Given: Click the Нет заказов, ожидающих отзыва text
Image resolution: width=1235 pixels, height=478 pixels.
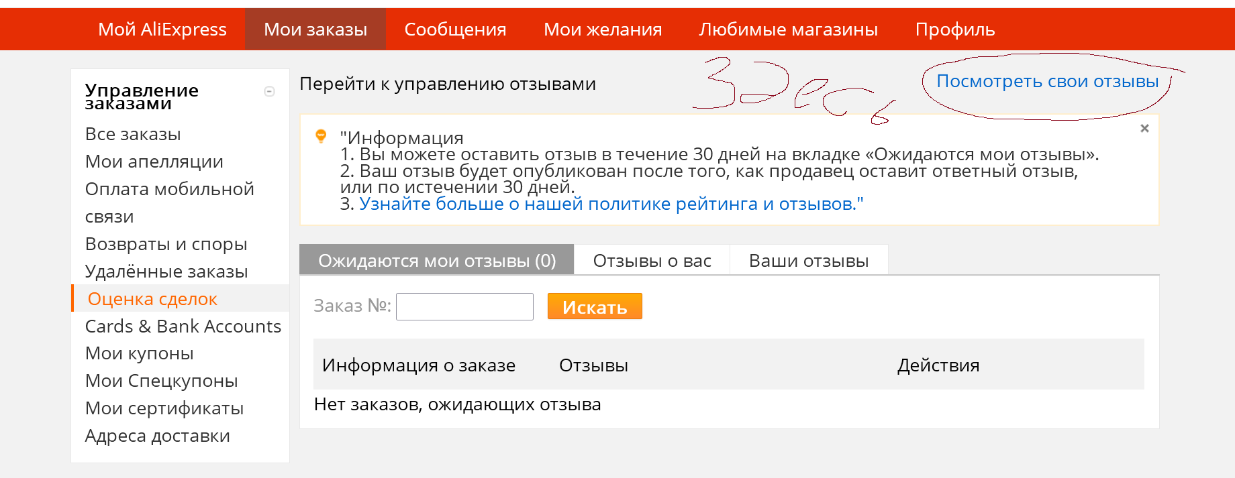Looking at the screenshot, I should point(458,404).
